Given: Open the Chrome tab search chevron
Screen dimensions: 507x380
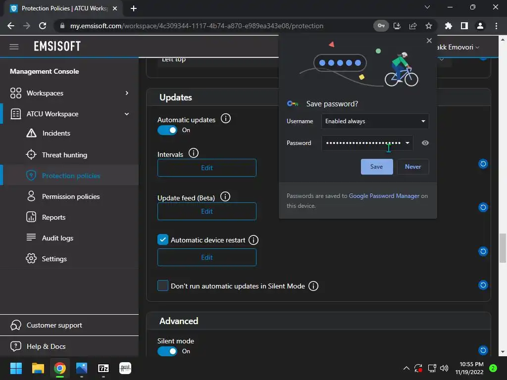Looking at the screenshot, I should pos(427,7).
